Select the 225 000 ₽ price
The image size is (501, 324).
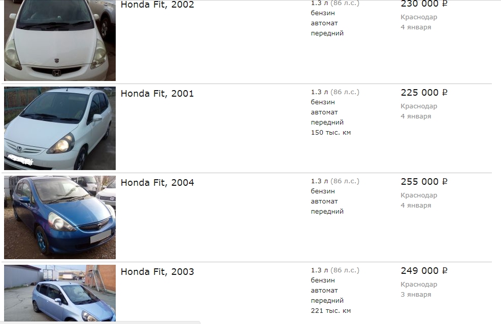click(424, 93)
